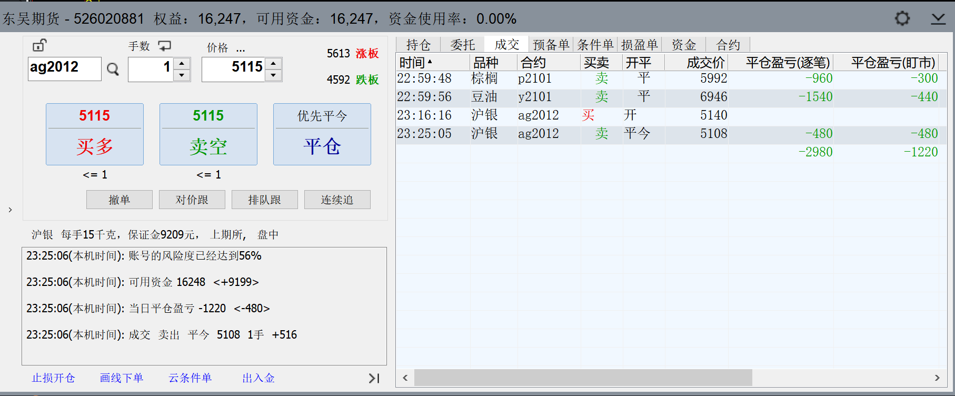Open the 条件单 tab
This screenshot has height=396, width=955.
595,45
